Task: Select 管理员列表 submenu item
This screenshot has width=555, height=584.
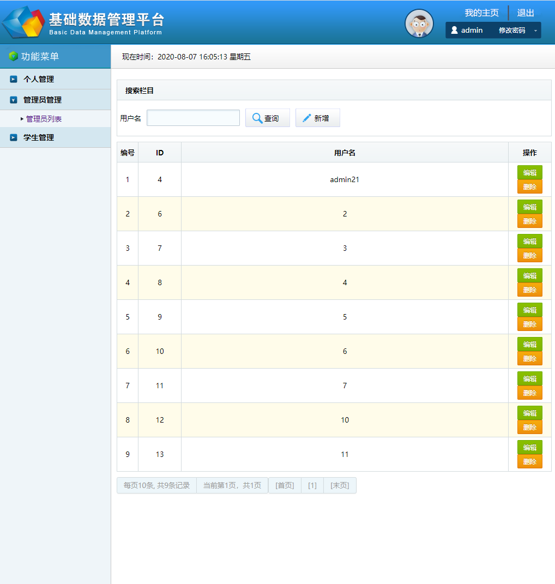Action: (x=44, y=119)
